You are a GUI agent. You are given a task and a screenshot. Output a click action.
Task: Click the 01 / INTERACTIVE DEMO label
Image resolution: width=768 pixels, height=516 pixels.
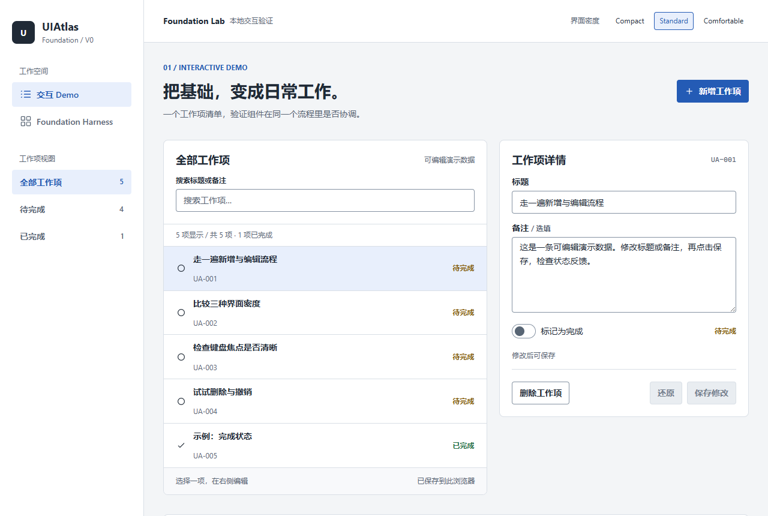click(x=205, y=68)
